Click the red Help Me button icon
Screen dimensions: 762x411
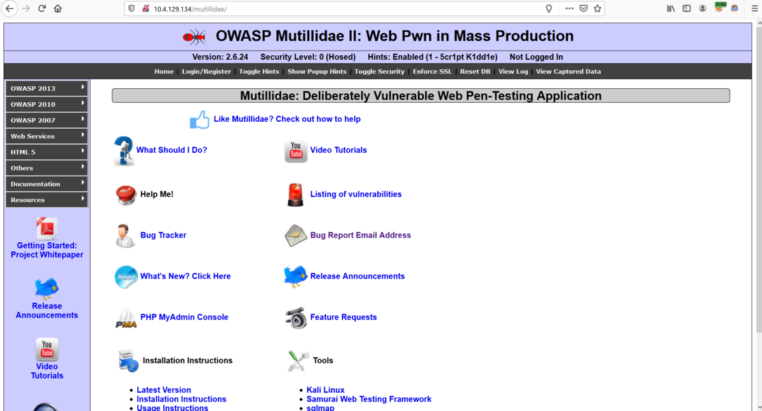point(126,195)
